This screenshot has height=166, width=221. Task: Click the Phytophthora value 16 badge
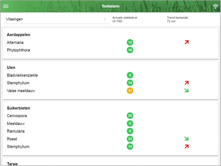point(130,50)
